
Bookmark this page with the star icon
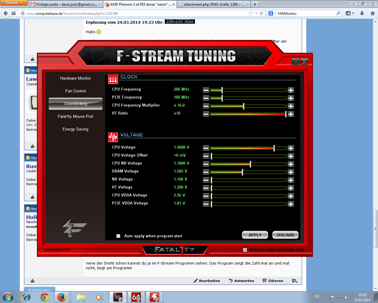[x=251, y=13]
